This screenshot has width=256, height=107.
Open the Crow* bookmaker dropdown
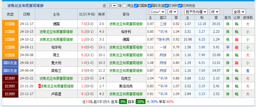[x=157, y=12]
